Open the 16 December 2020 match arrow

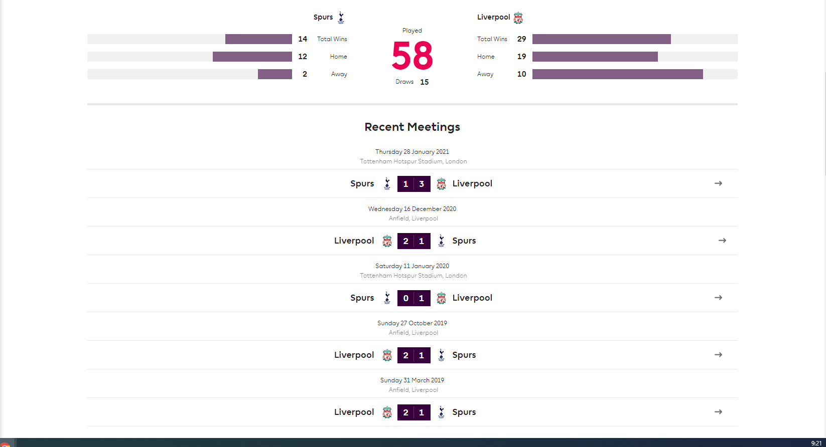(722, 241)
